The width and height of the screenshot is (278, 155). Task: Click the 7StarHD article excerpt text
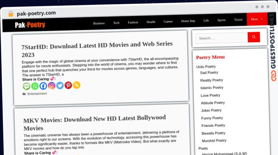point(100,66)
